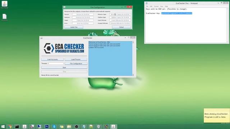Click the Notepad title bar icon

click(x=147, y=3)
